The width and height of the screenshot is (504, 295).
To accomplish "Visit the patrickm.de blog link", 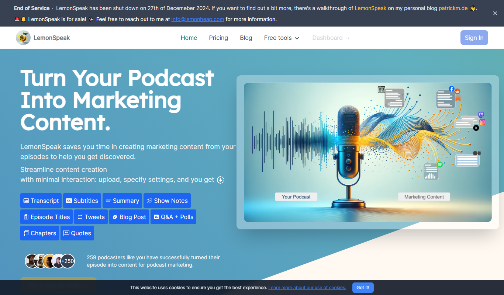I will coord(453,8).
